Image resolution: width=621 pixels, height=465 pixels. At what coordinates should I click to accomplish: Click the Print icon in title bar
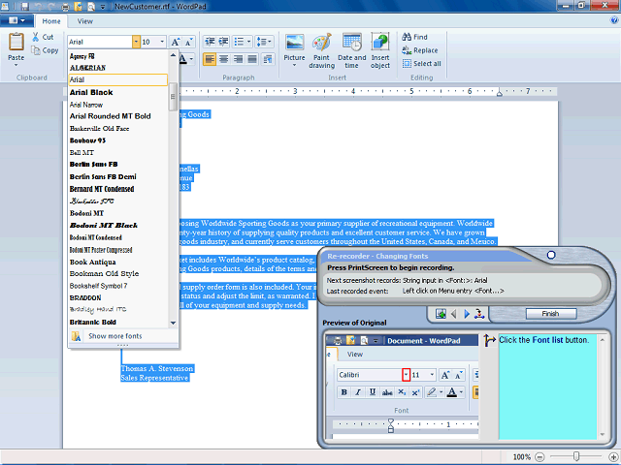[65, 7]
